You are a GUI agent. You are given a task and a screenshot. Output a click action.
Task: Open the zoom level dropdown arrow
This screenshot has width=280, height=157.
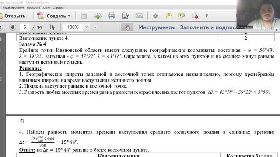86,27
